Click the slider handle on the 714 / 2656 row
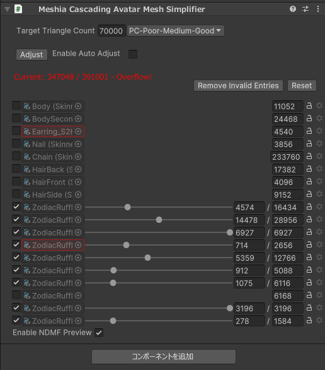325x370 pixels. click(x=127, y=245)
